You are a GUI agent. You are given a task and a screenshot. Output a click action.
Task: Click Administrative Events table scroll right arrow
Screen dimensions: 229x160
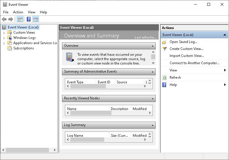point(145,86)
